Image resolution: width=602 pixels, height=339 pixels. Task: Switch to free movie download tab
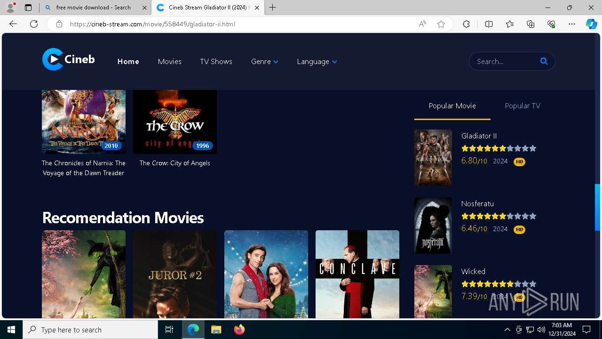pyautogui.click(x=96, y=8)
